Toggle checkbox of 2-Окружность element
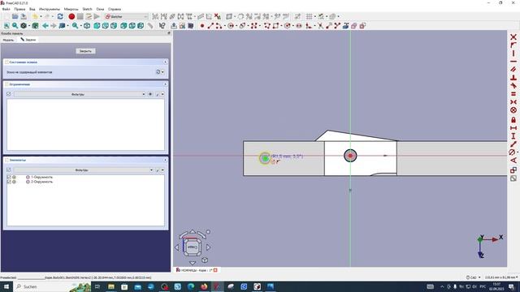520x292 pixels. 9,182
